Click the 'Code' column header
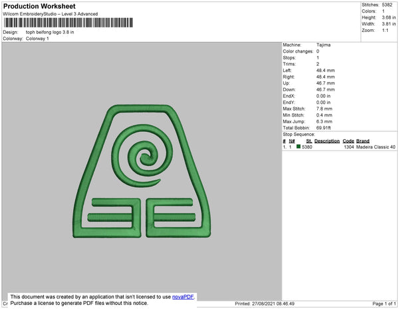 click(348, 141)
